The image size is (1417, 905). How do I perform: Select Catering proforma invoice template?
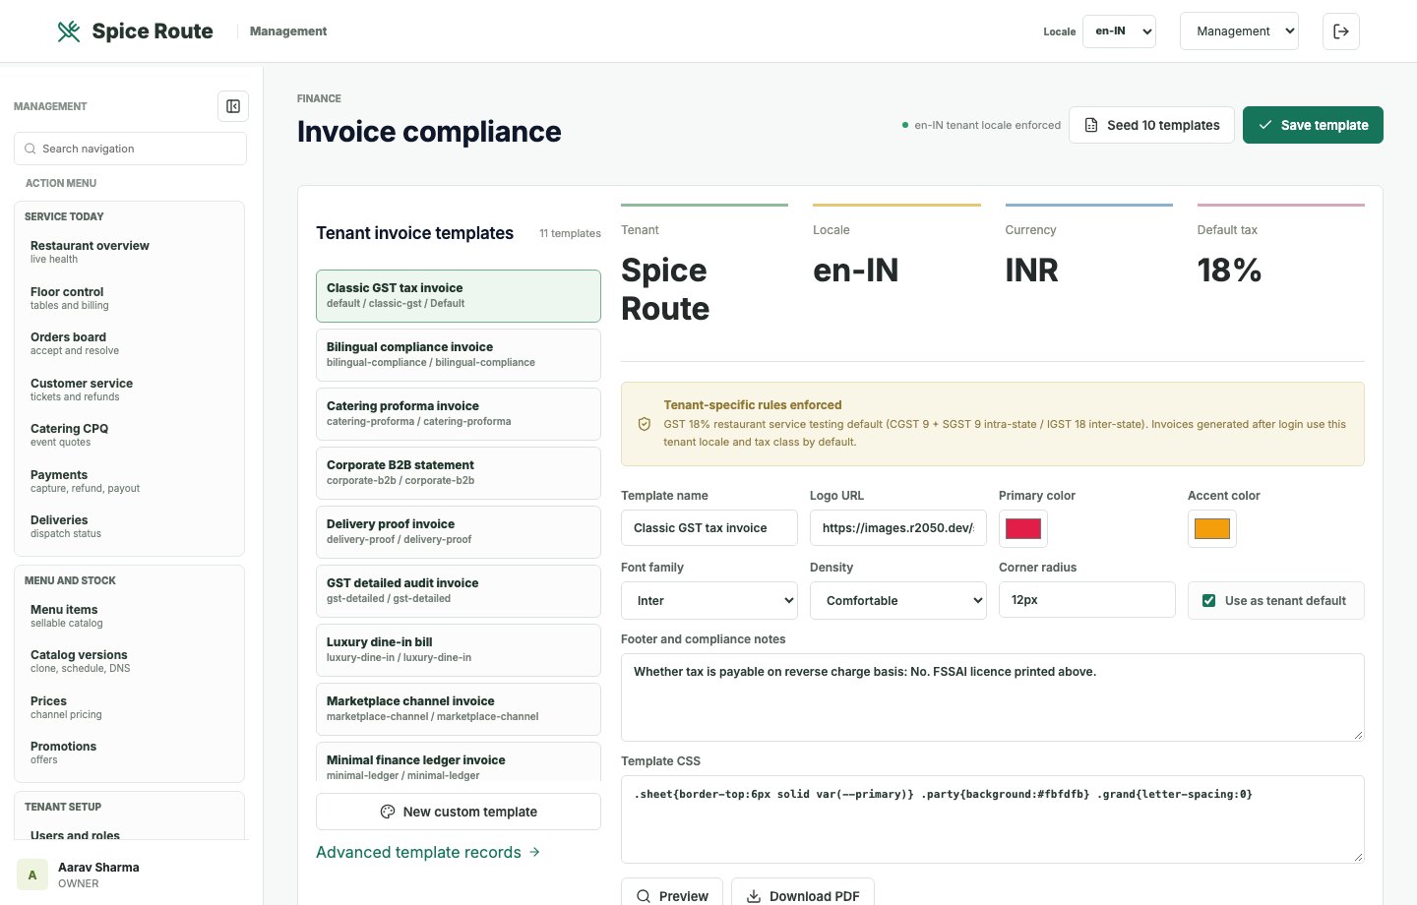[x=459, y=414]
